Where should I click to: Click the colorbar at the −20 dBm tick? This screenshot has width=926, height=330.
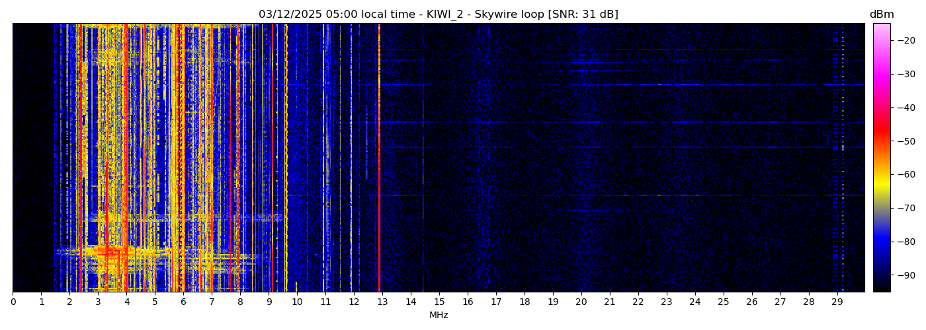(x=881, y=40)
